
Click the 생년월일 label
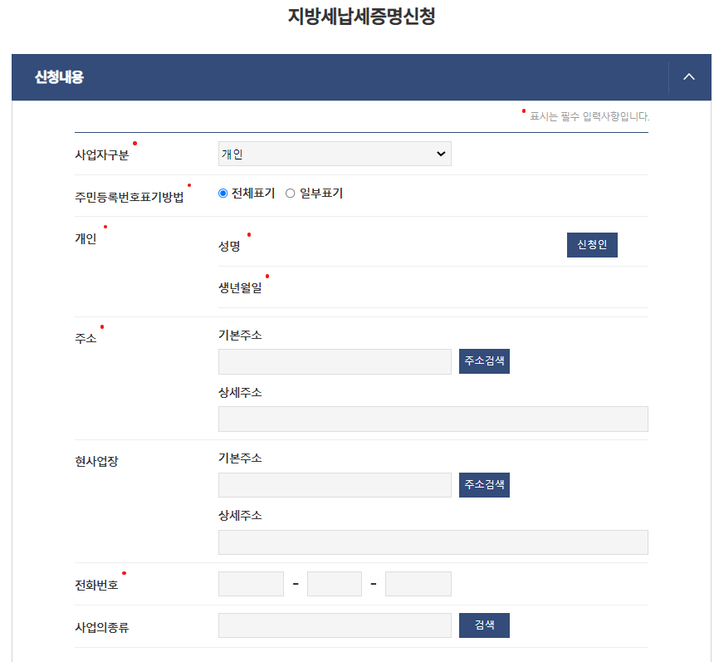coord(240,288)
